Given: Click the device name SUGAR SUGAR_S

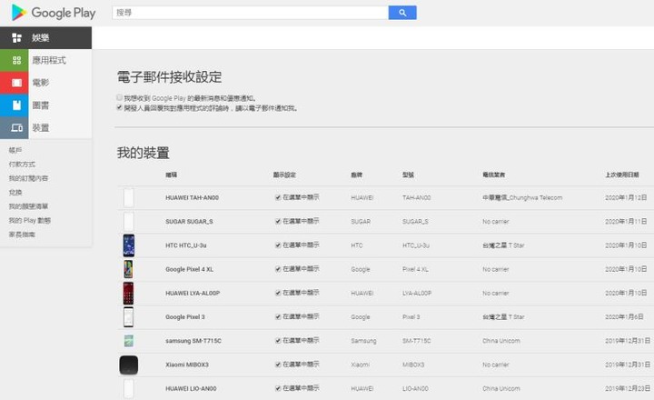Looking at the screenshot, I should pyautogui.click(x=189, y=221).
